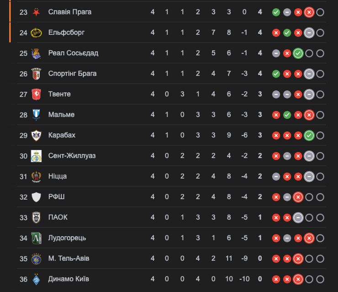This screenshot has width=338, height=292.
Task: Open the Сент-Жиллуаз team link
Action: (72, 156)
